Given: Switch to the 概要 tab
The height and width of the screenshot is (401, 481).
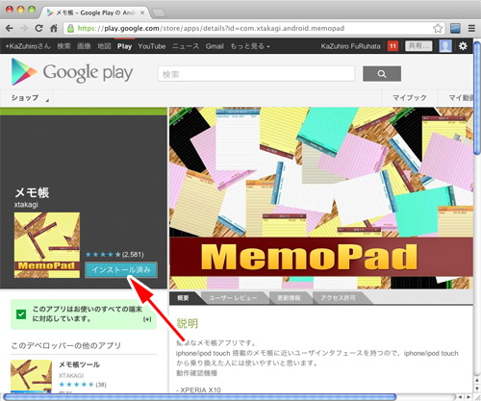Looking at the screenshot, I should point(183,298).
